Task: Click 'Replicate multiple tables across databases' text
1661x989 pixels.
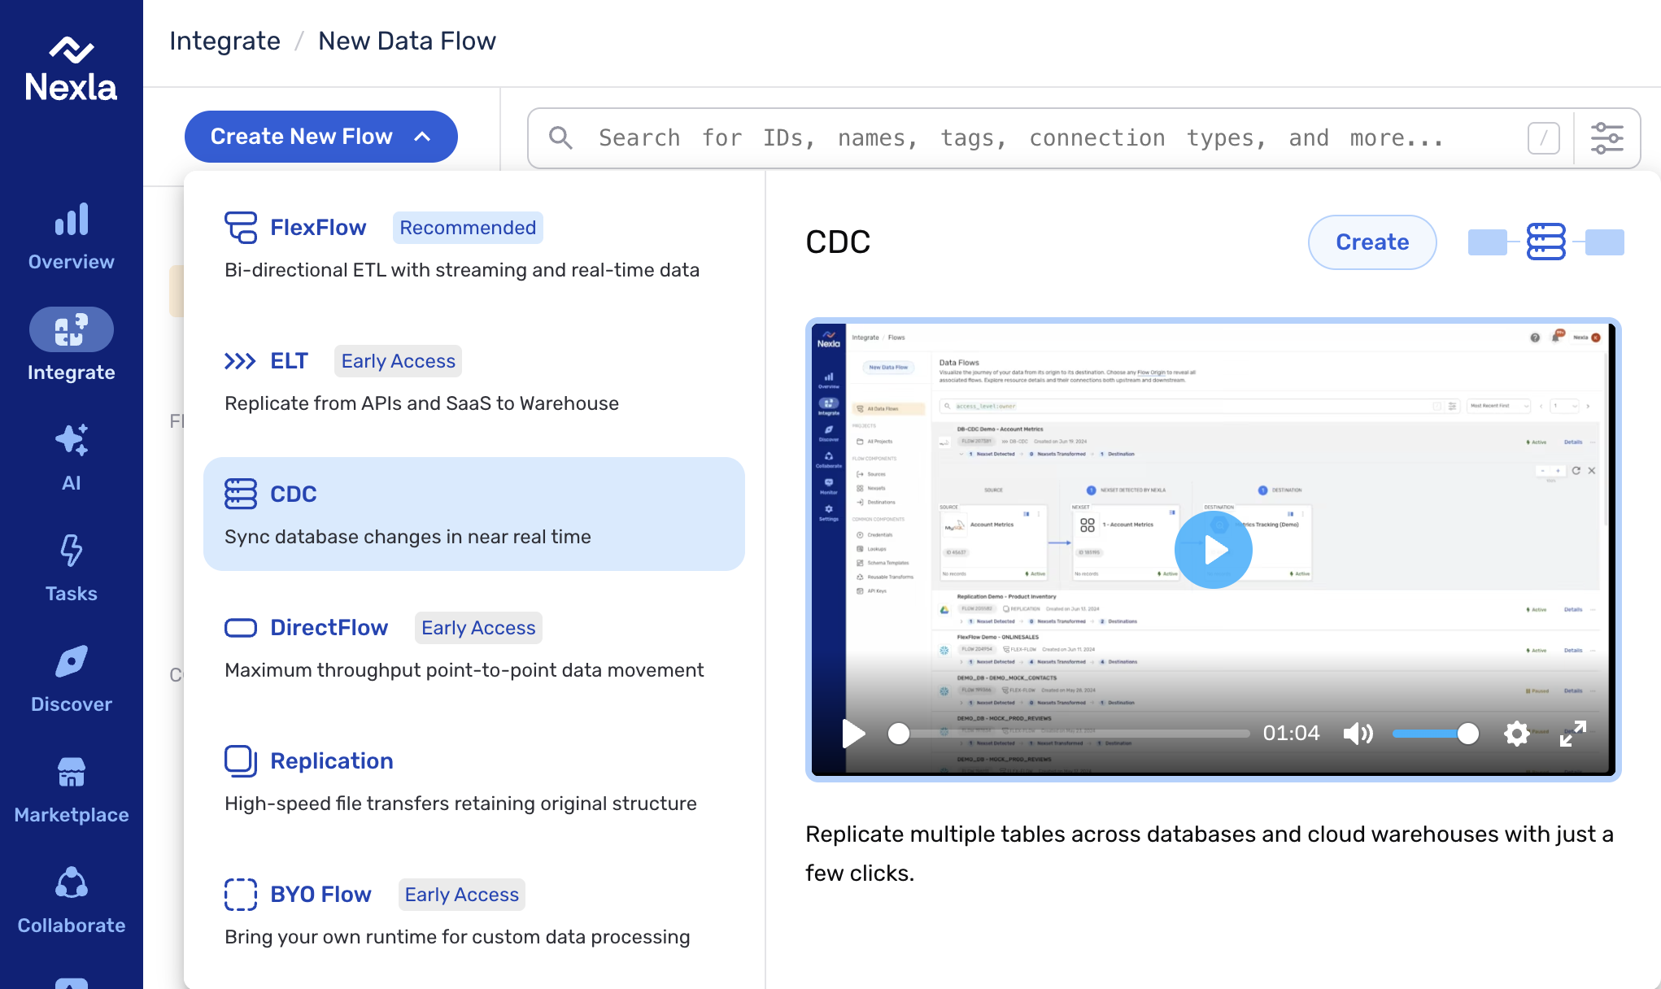Action: pos(1210,853)
